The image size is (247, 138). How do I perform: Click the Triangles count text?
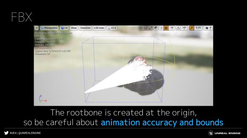tap(45, 42)
